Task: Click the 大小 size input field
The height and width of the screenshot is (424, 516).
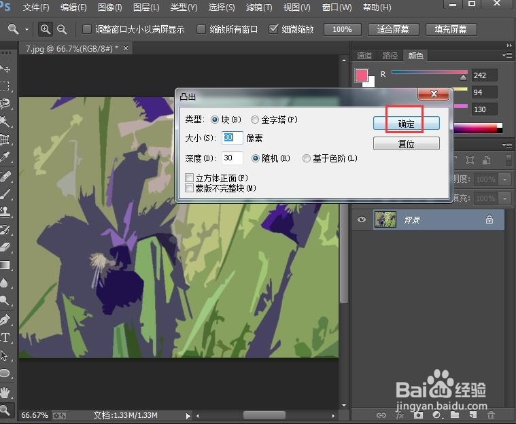Action: point(233,137)
